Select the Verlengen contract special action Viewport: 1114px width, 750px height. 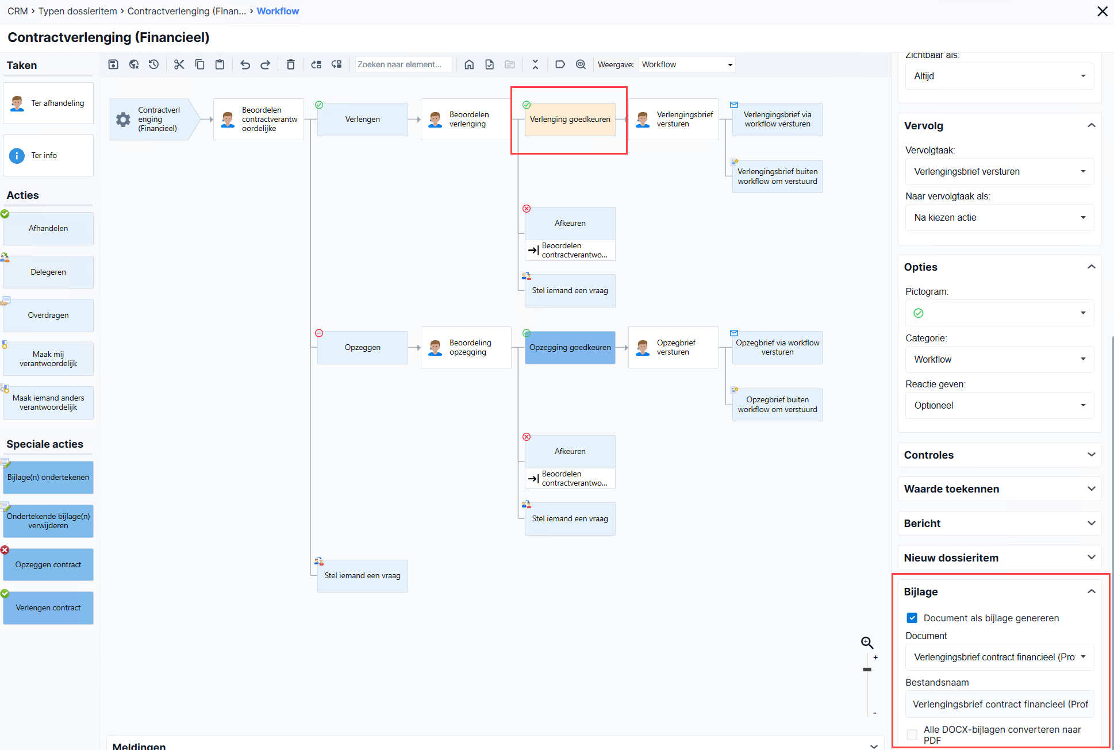(x=48, y=607)
